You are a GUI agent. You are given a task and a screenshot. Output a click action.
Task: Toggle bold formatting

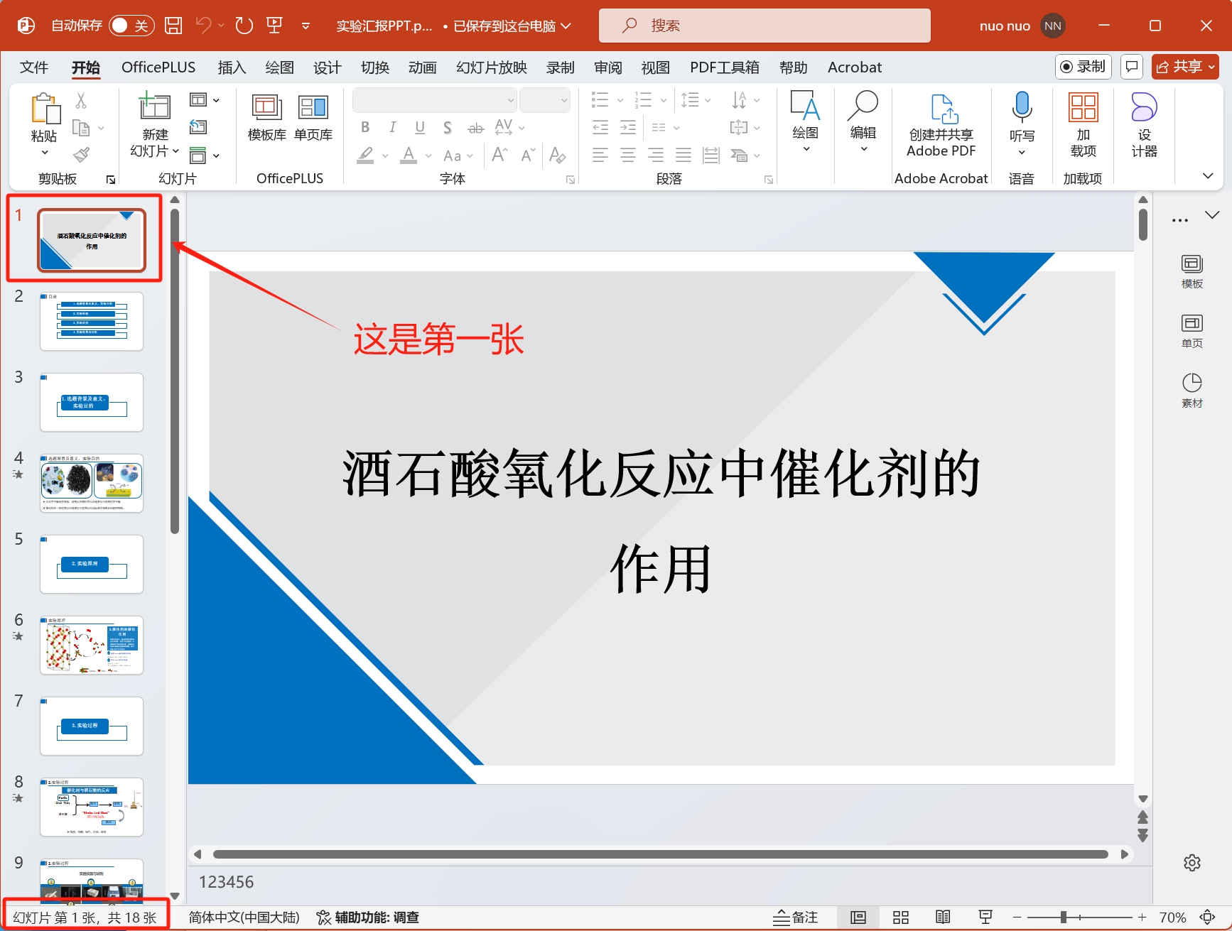click(x=365, y=127)
